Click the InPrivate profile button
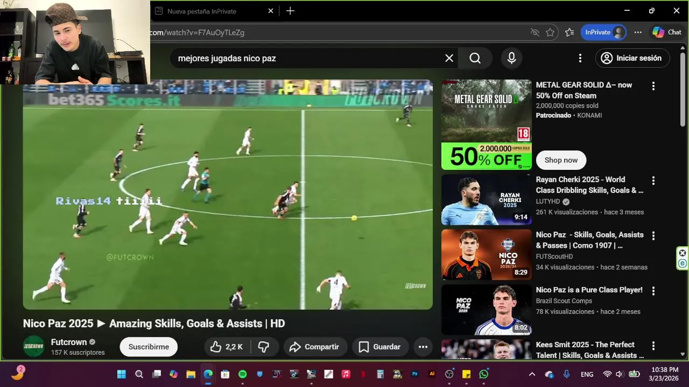The height and width of the screenshot is (387, 689). (603, 32)
